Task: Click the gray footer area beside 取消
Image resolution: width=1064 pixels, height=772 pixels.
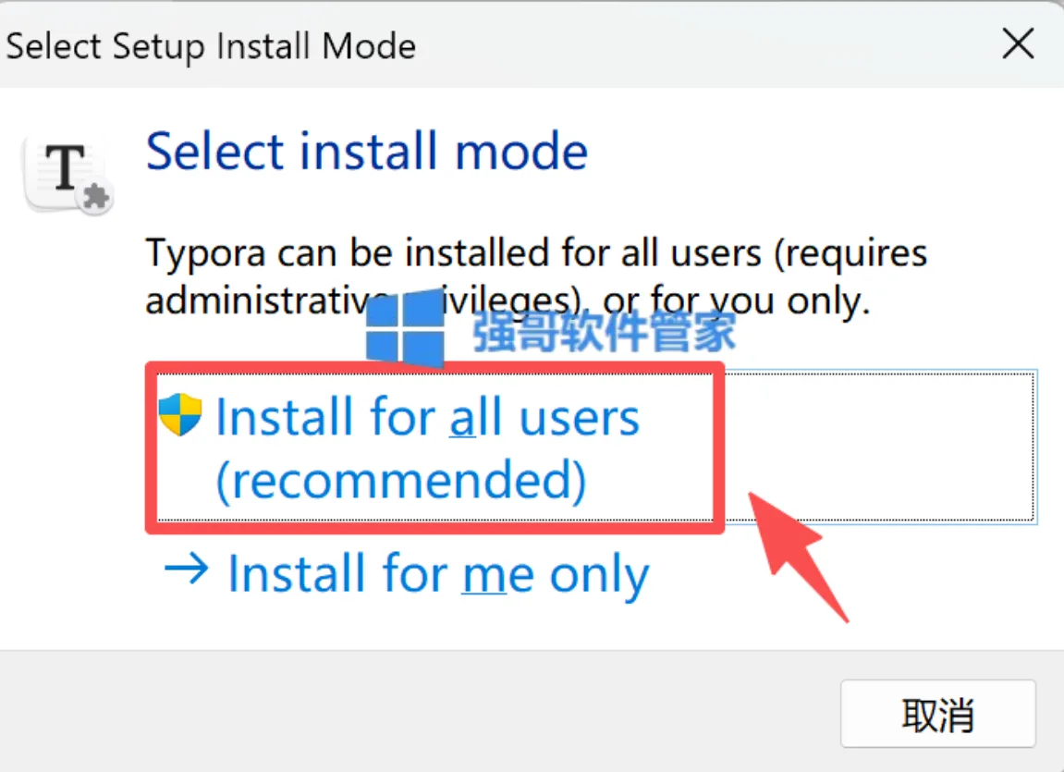Action: [421, 712]
